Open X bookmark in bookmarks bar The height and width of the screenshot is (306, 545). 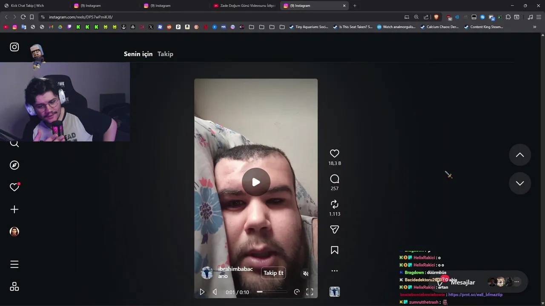151,27
